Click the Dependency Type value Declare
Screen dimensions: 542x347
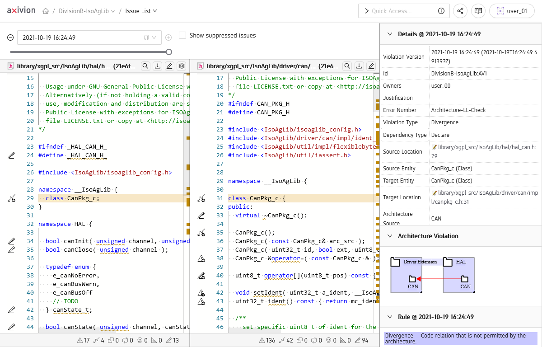pyautogui.click(x=441, y=135)
